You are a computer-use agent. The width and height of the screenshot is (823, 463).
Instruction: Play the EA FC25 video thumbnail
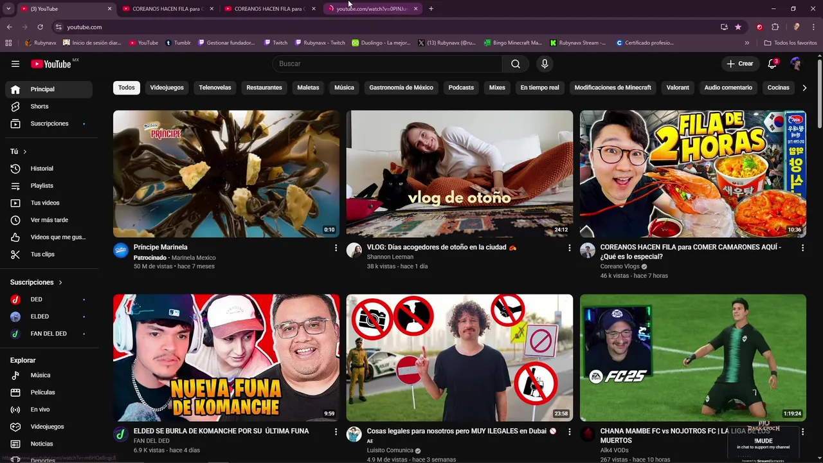[x=693, y=358]
